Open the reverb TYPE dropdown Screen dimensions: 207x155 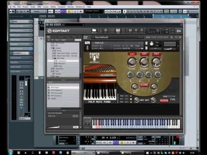[x=169, y=96]
